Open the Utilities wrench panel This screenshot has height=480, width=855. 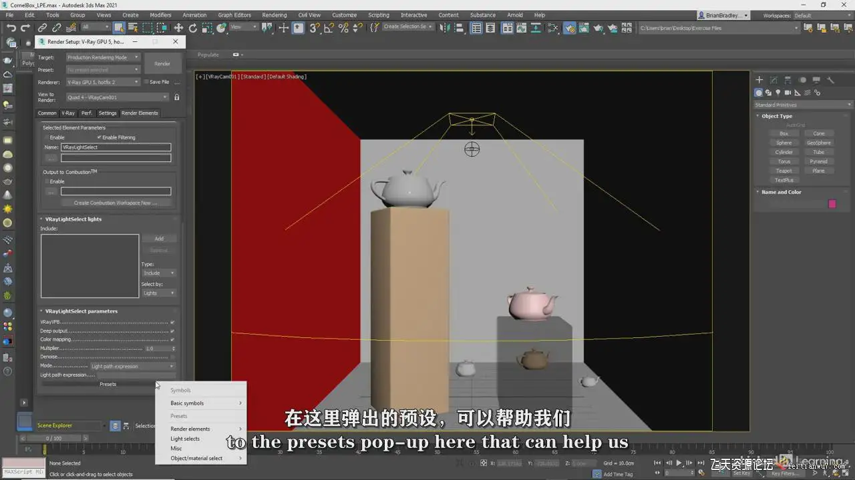point(831,80)
